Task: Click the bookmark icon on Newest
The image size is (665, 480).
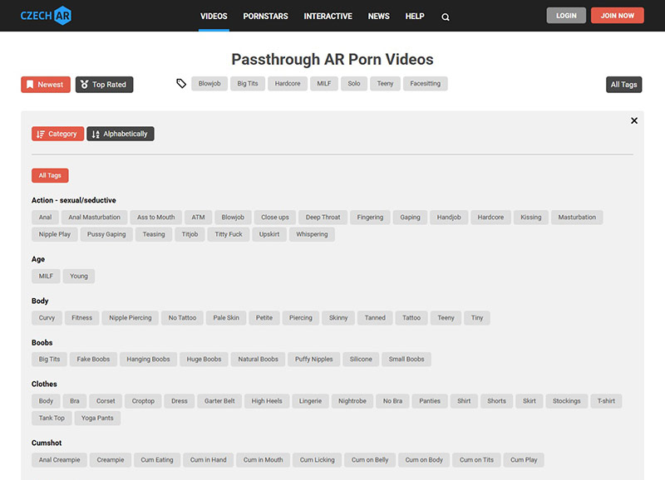Action: pos(30,85)
